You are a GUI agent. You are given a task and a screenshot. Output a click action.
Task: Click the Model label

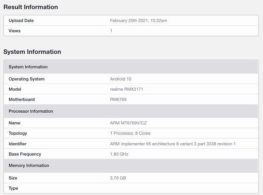point(15,89)
